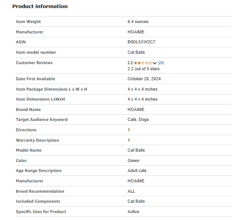Screen dimensions: 236x220
Task: Open the (25) reviews count link
Action: point(161,63)
